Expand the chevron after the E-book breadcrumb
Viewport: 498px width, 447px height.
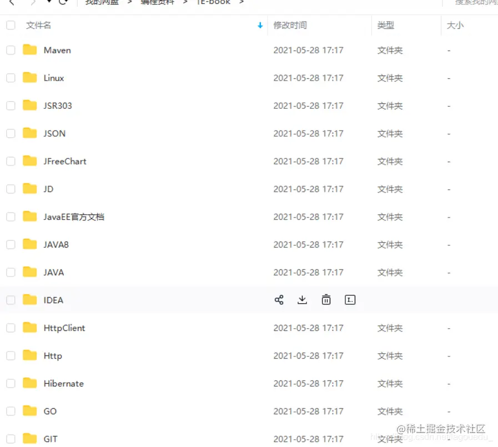click(x=241, y=3)
